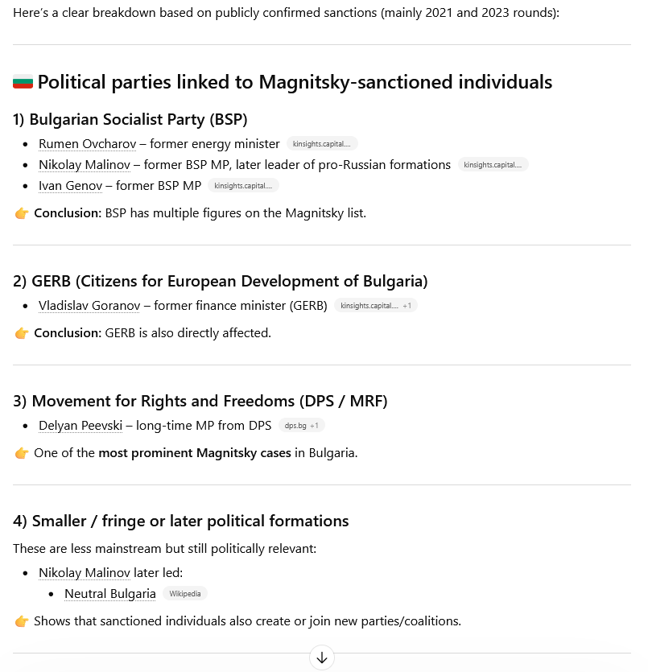Expand kinsights.capital +1 sources beside Goranov
This screenshot has width=648, height=672.
point(376,306)
